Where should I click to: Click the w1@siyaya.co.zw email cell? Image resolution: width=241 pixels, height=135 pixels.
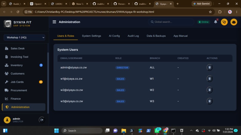(x=71, y=79)
